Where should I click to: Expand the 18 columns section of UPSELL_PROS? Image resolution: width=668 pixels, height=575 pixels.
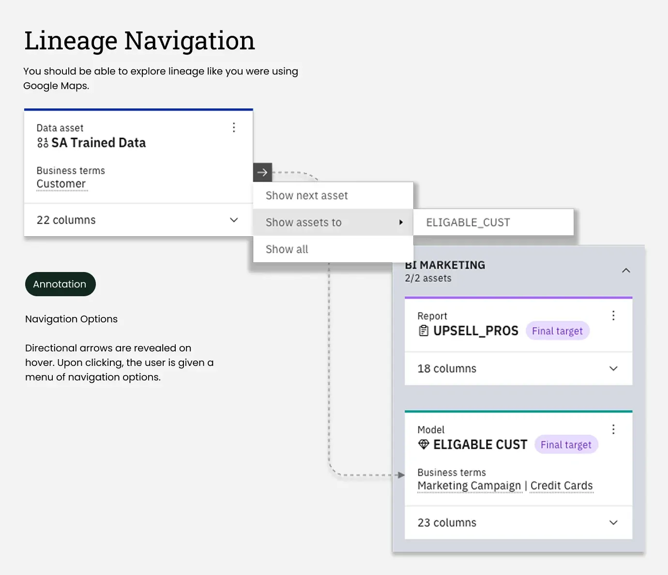pyautogui.click(x=518, y=369)
